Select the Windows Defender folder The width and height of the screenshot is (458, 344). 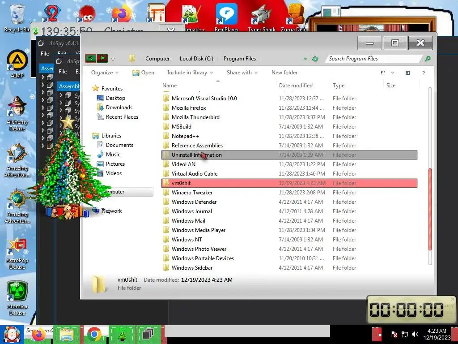[289, 202]
